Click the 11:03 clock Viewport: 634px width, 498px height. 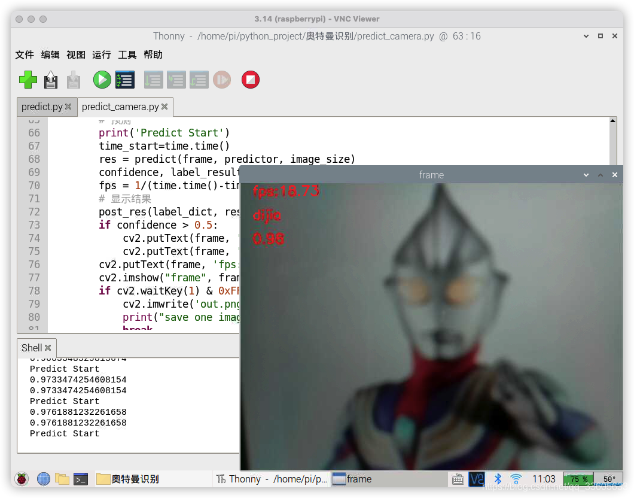coord(544,479)
